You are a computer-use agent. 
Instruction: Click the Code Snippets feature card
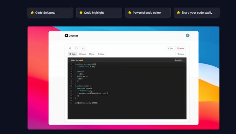tap(50, 13)
